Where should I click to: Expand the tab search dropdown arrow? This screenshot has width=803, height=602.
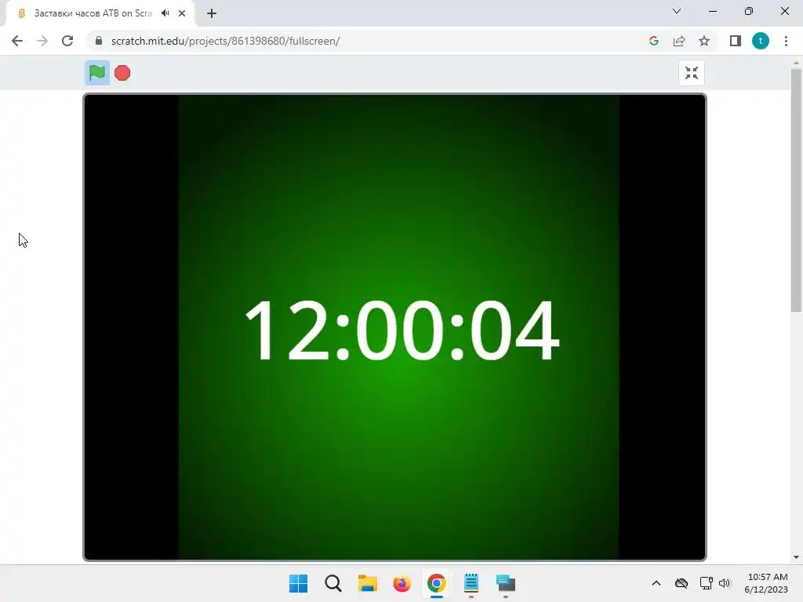coord(677,11)
